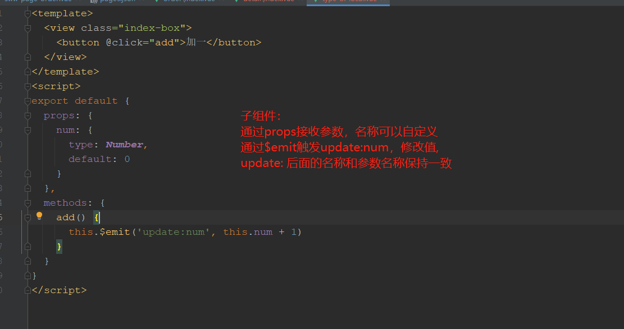
Task: Click the yellow lightbulb intention icon
Action: 39,216
